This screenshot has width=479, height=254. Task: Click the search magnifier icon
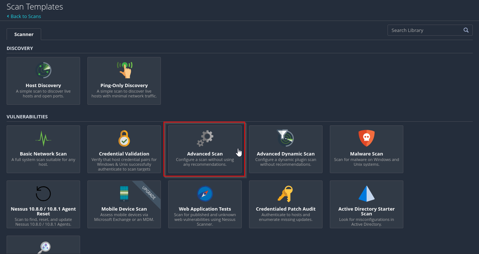click(466, 30)
